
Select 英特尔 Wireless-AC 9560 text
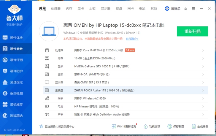(x=90, y=98)
